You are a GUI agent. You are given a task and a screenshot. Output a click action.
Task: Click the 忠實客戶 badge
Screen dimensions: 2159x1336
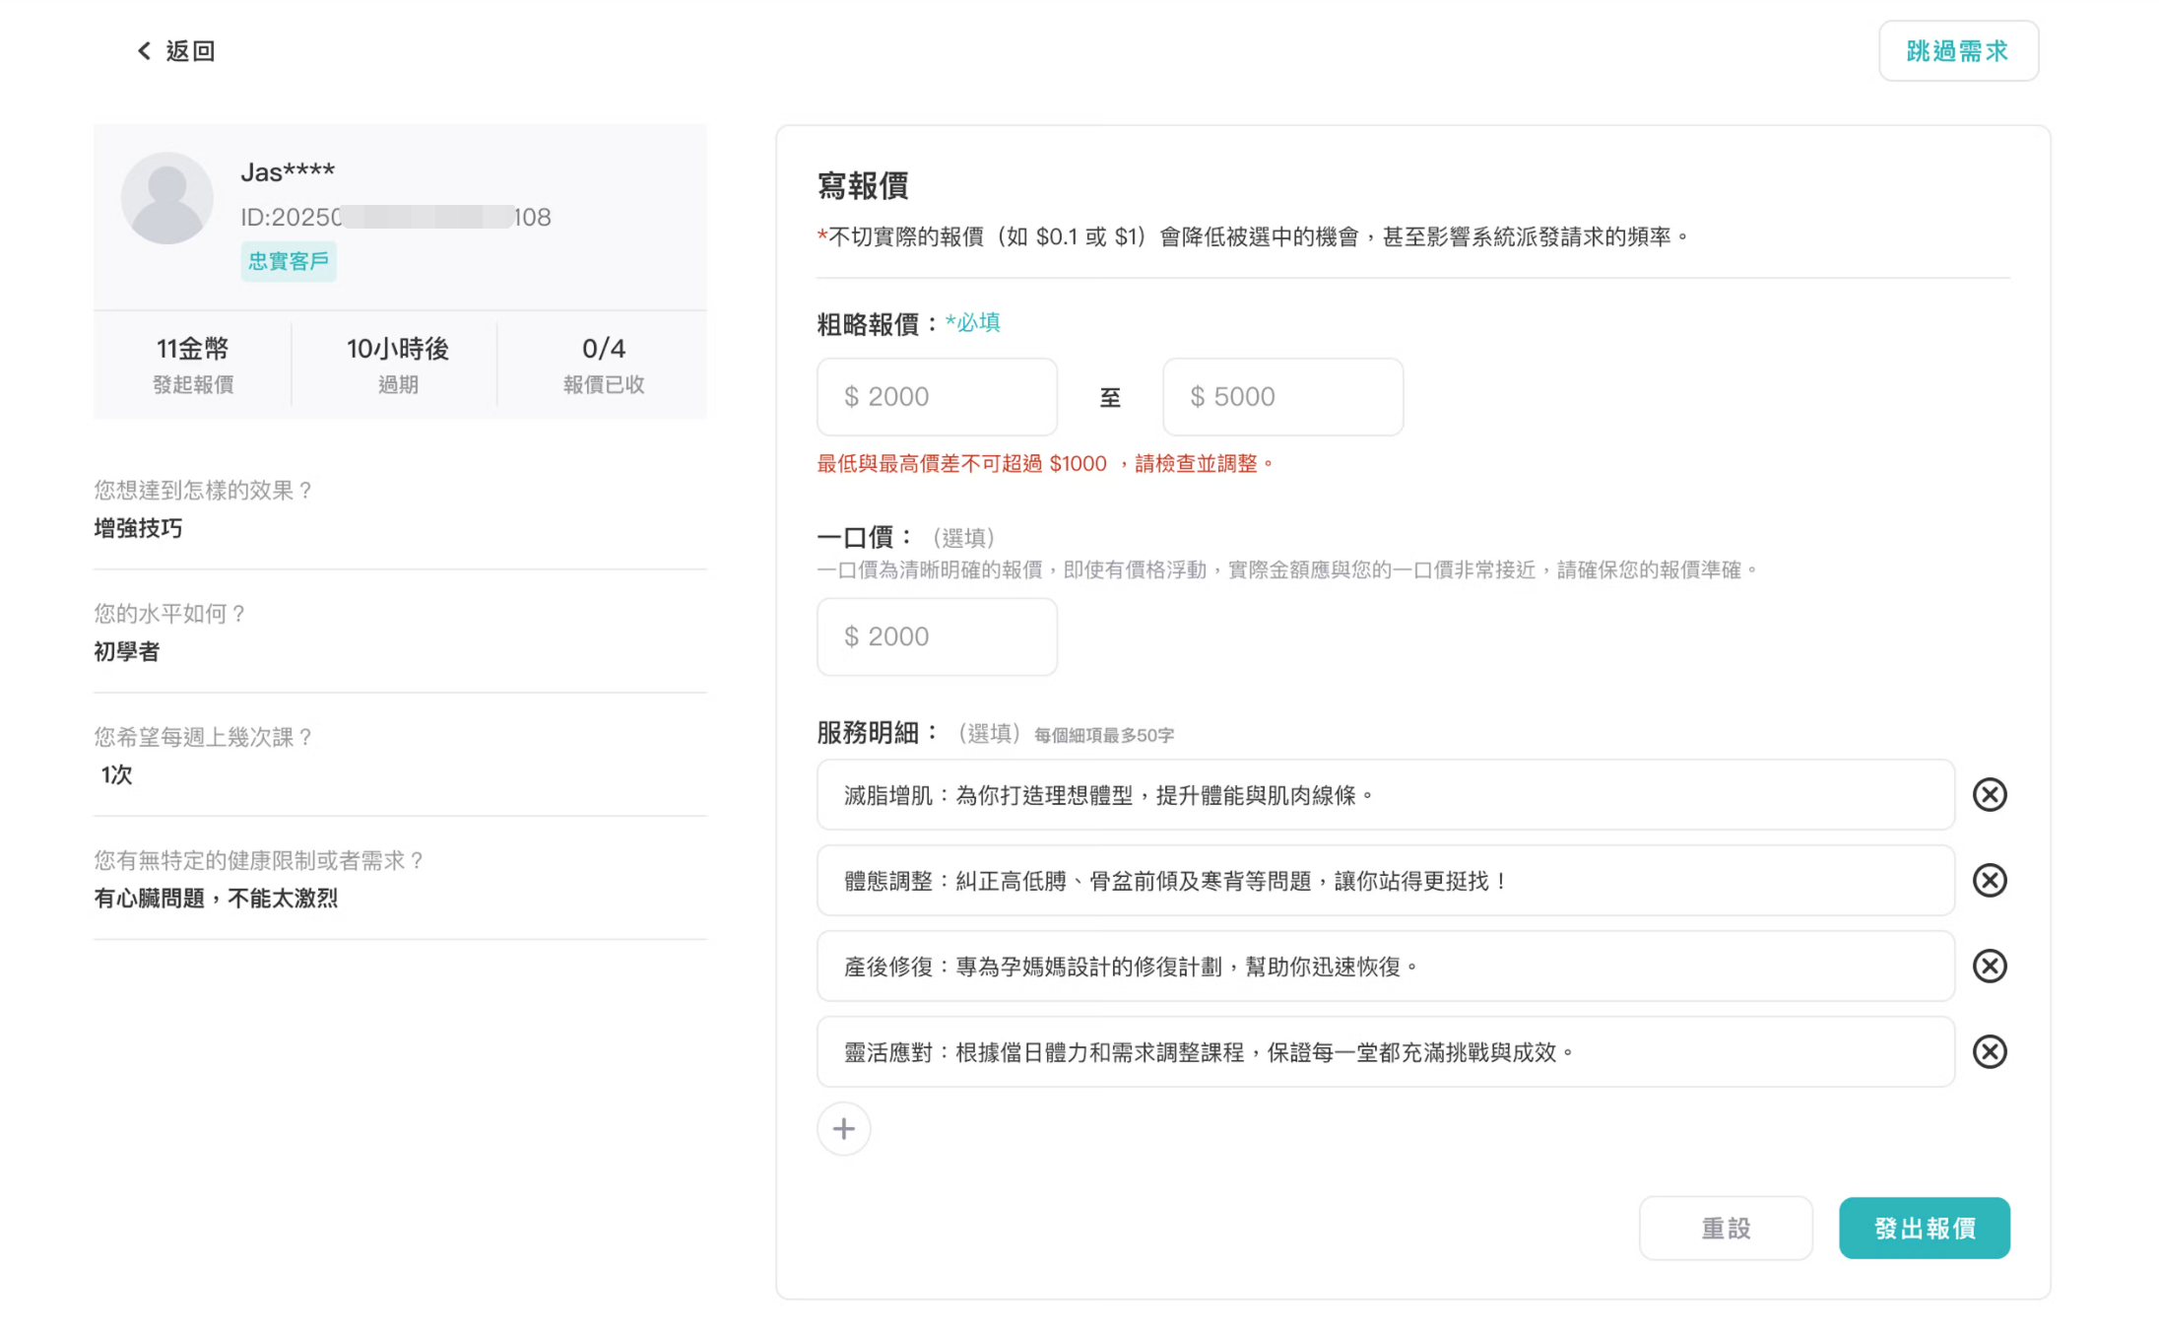point(288,261)
